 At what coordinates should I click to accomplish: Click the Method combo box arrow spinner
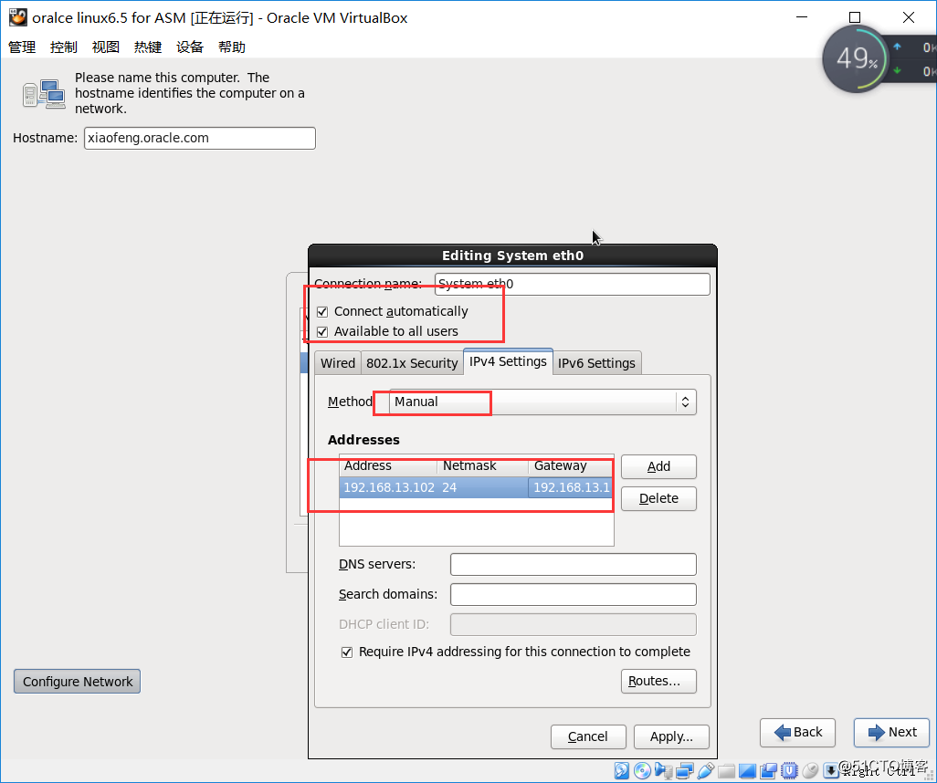point(686,402)
